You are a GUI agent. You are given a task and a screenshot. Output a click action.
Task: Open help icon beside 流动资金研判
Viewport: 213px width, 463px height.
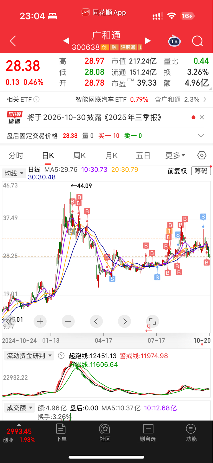coord(61,356)
